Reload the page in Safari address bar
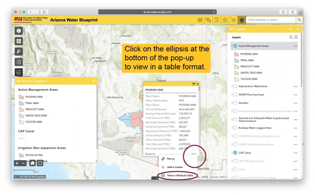The height and width of the screenshot is (195, 315). pos(214,12)
